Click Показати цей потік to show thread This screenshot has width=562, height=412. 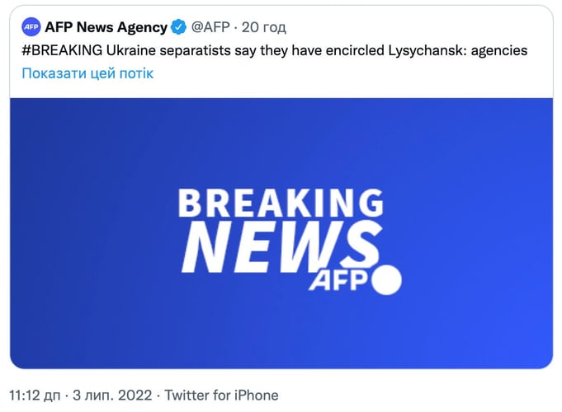coord(87,73)
